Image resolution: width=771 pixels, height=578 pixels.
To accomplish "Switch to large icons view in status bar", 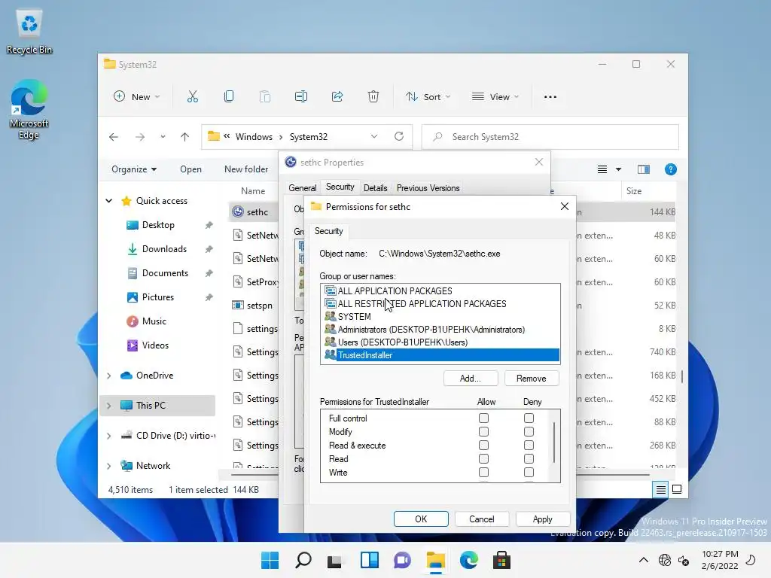I will [x=677, y=489].
